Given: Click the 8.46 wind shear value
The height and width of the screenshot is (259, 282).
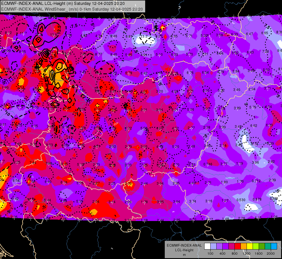Looking at the screenshot, I should tap(114, 36).
